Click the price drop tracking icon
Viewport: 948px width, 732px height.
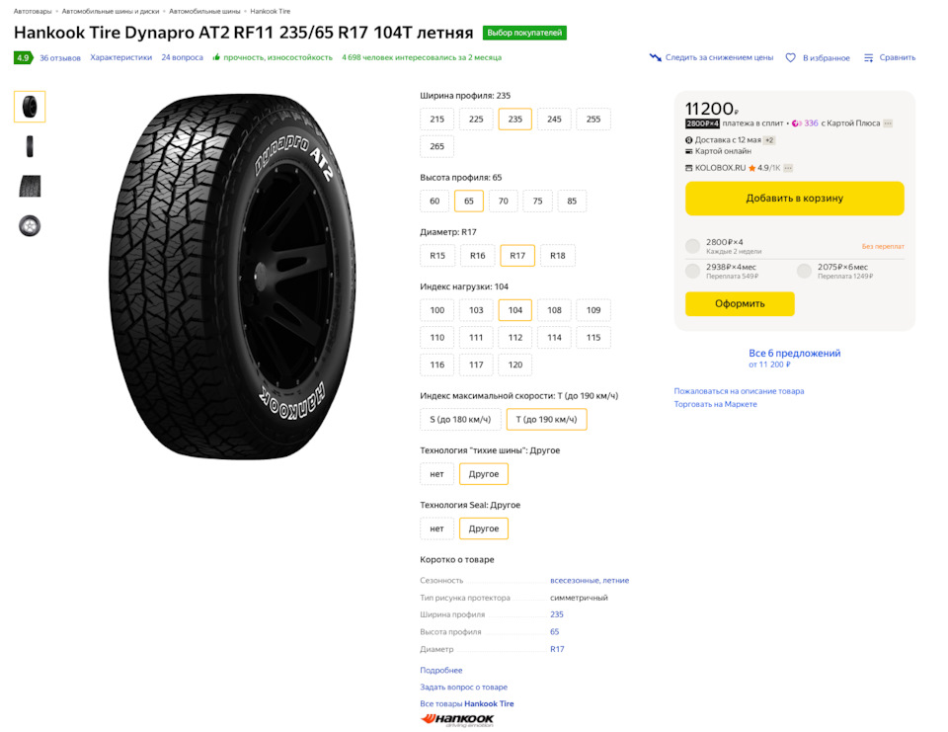[x=655, y=57]
